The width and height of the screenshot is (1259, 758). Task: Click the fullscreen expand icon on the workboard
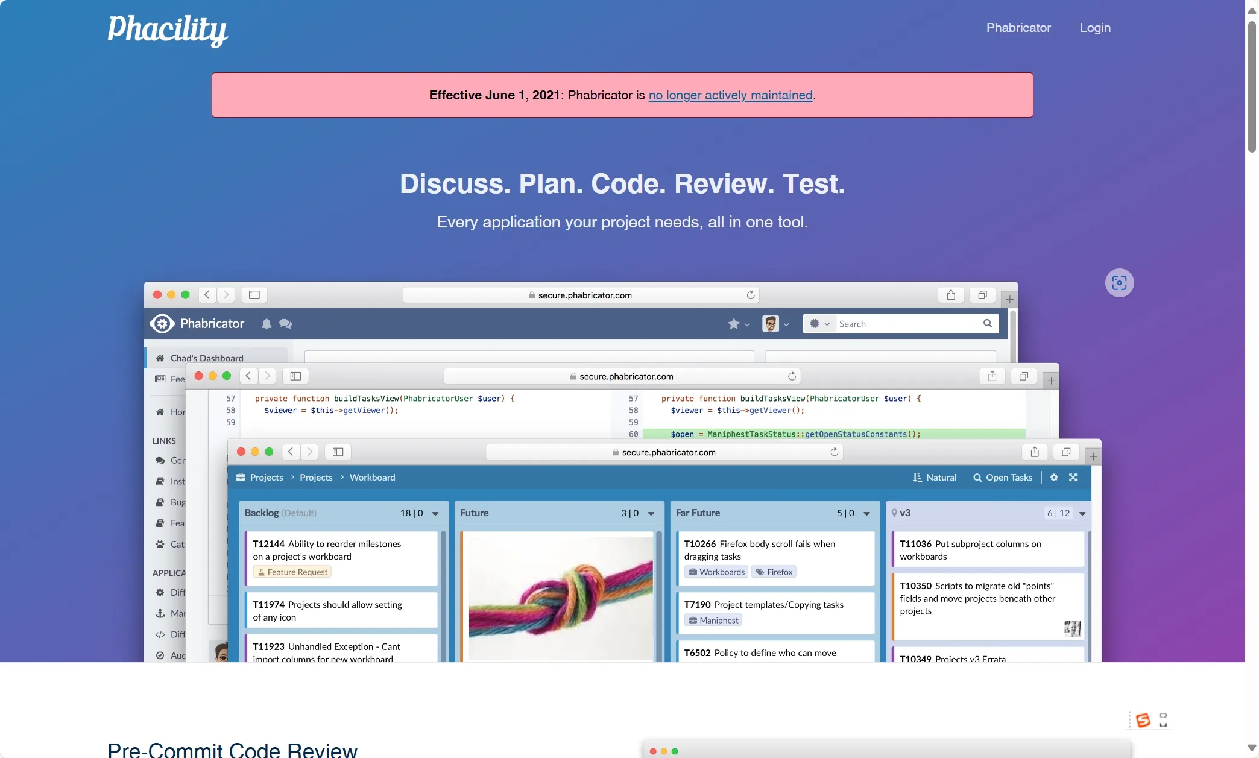coord(1073,477)
